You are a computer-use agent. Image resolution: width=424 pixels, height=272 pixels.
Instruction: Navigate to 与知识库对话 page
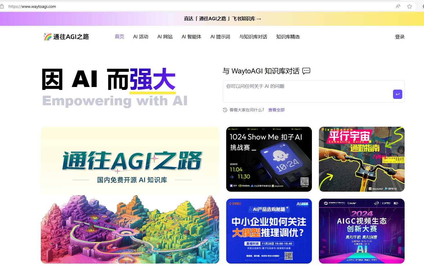click(253, 37)
